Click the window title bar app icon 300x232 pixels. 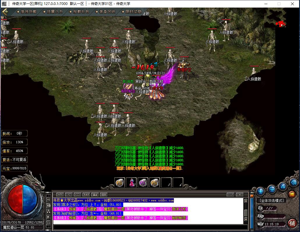pos(4,3)
